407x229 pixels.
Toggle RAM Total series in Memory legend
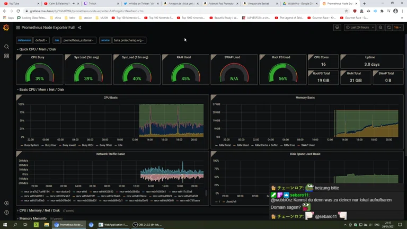(225, 145)
